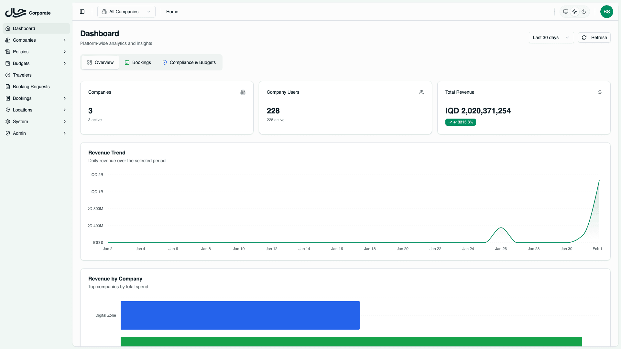
Task: Open the Compliance & Budgets tab
Action: click(x=189, y=62)
